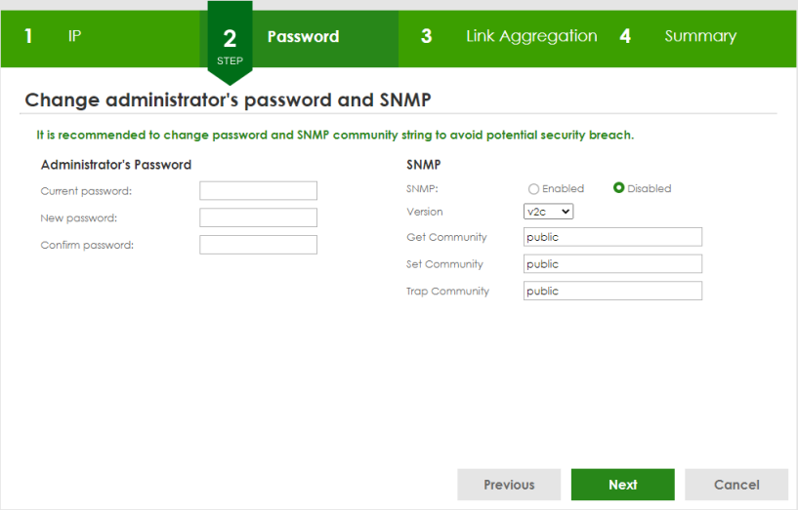The height and width of the screenshot is (510, 798).
Task: Click the Confirm password field
Action: 258,245
